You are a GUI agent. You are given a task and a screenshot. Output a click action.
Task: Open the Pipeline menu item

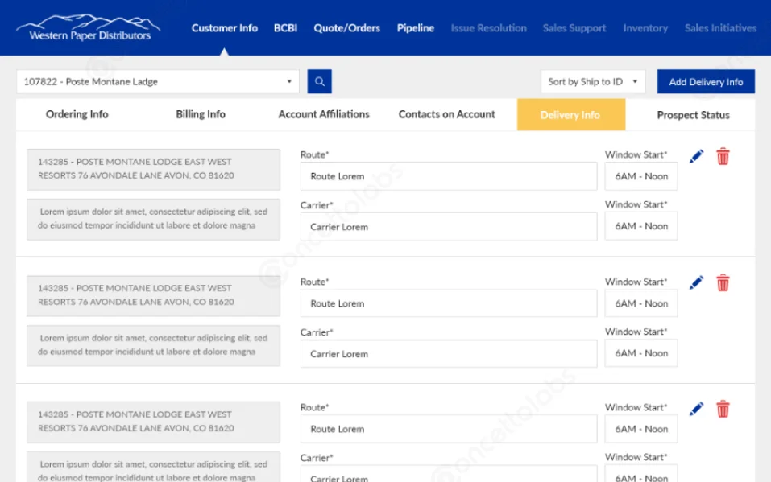415,27
